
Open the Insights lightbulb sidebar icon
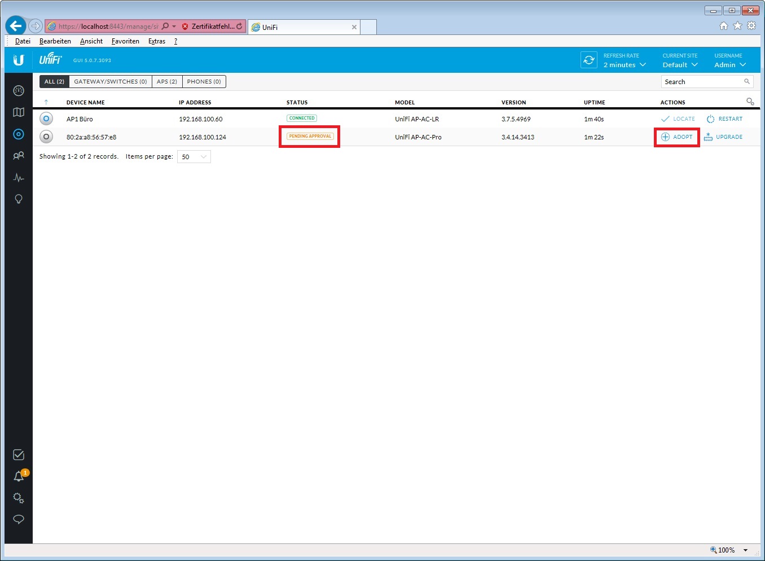click(x=19, y=199)
